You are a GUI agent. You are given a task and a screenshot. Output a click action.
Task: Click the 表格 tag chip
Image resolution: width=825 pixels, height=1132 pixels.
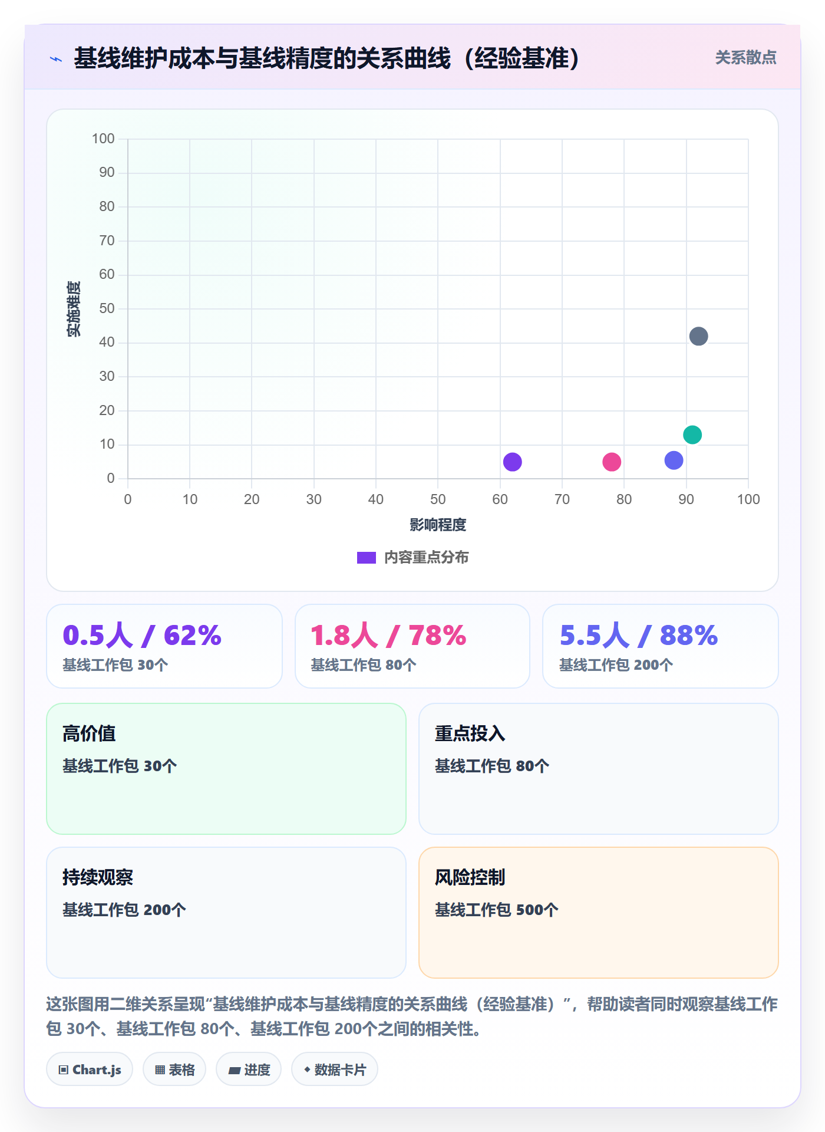pos(174,1069)
